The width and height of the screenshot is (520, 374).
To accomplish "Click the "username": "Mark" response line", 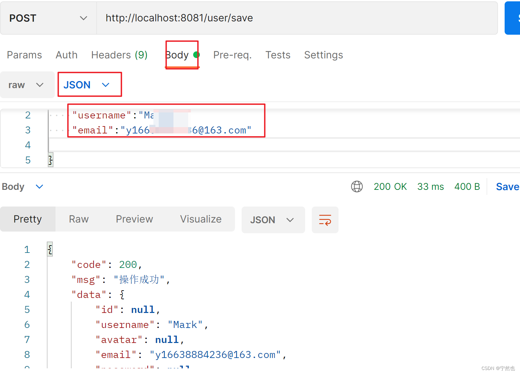I will click(x=152, y=325).
